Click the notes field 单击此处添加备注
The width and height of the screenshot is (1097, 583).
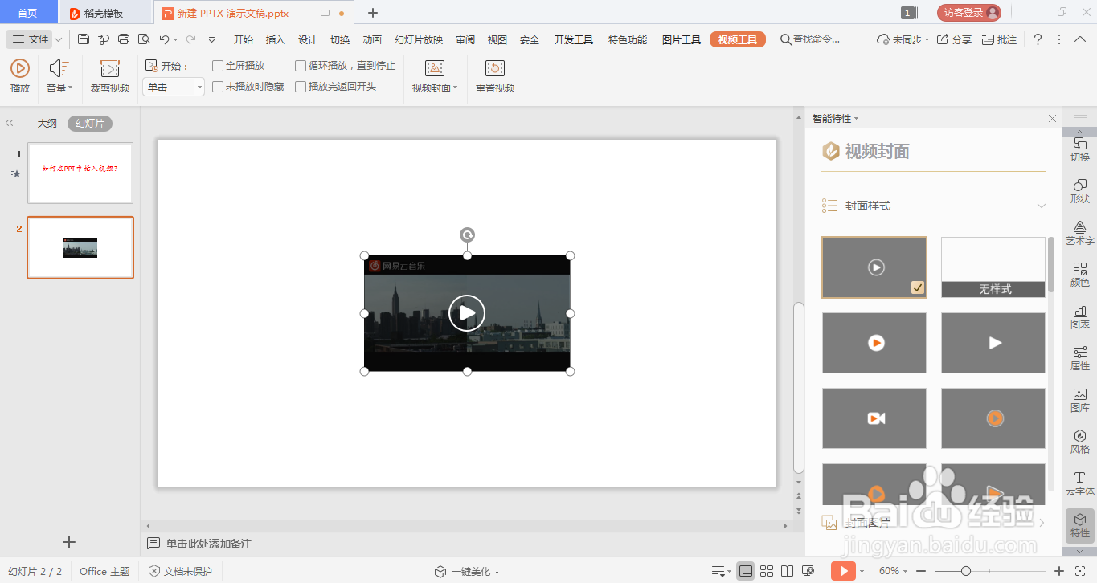(x=209, y=544)
